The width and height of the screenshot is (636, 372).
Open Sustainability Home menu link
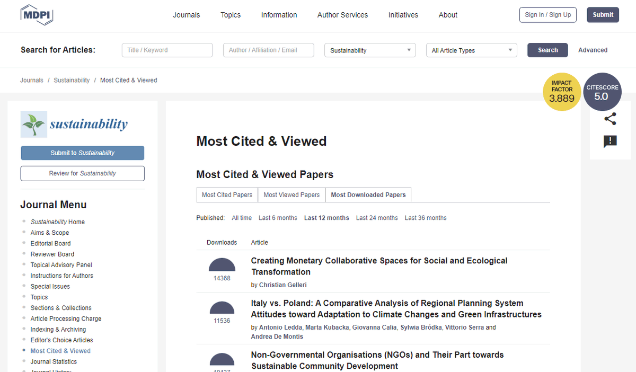click(x=57, y=222)
